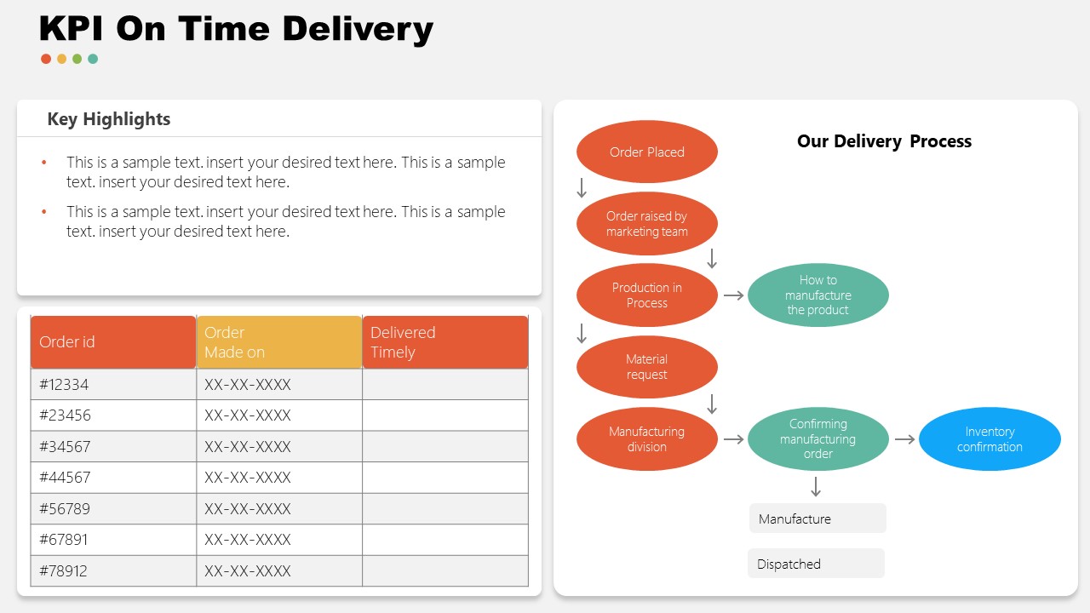Select the 'Order Made on' table header
Viewport: 1090px width, 613px height.
coord(279,342)
